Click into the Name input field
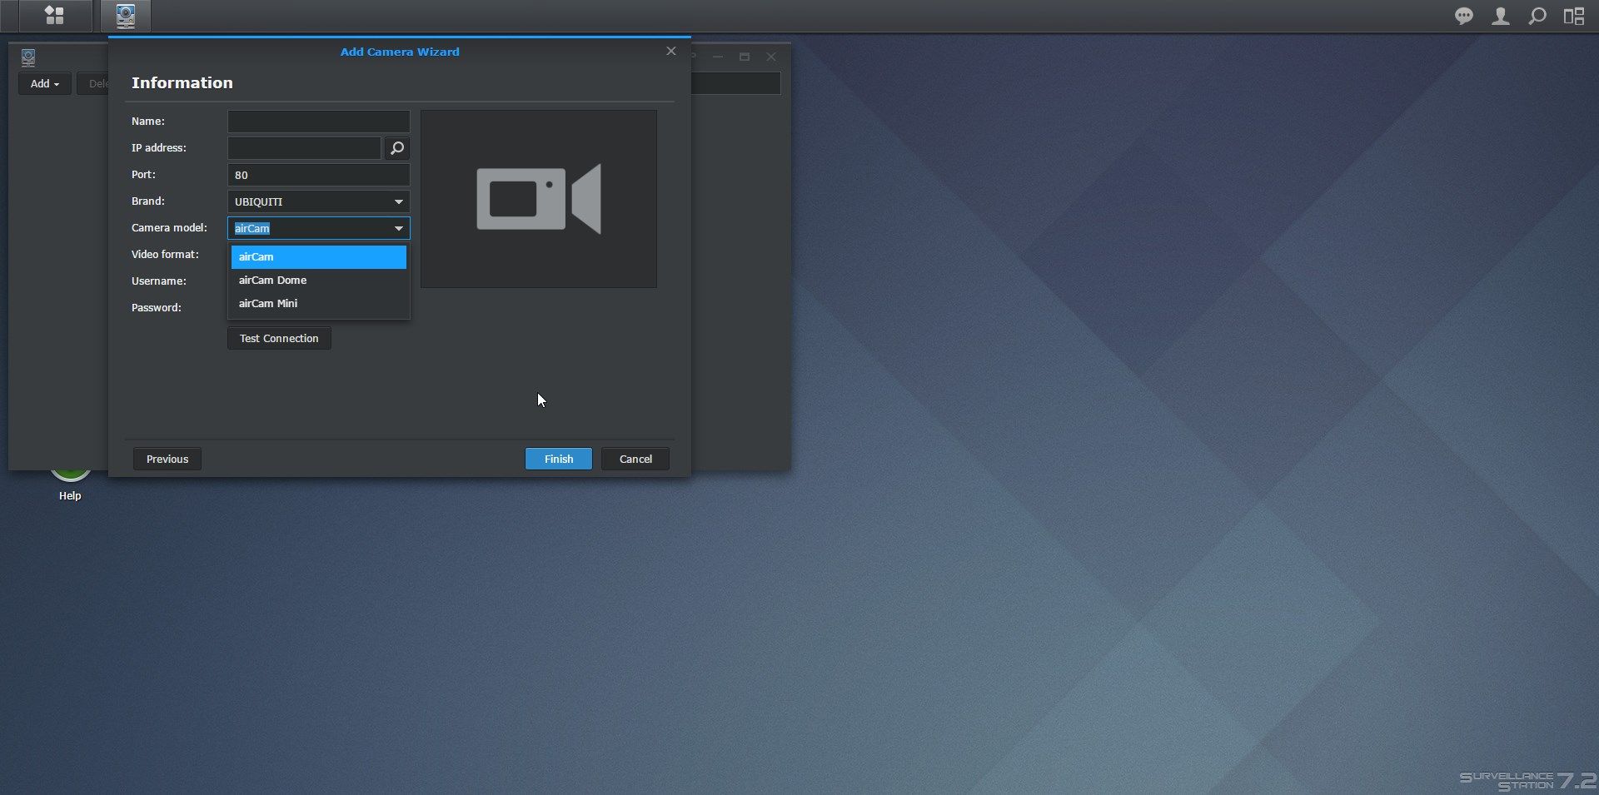The image size is (1599, 795). (x=318, y=122)
